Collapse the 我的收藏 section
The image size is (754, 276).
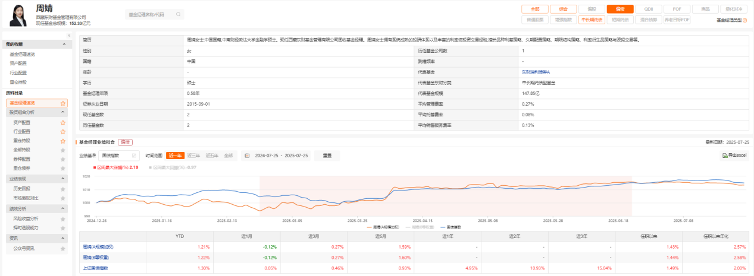65,45
